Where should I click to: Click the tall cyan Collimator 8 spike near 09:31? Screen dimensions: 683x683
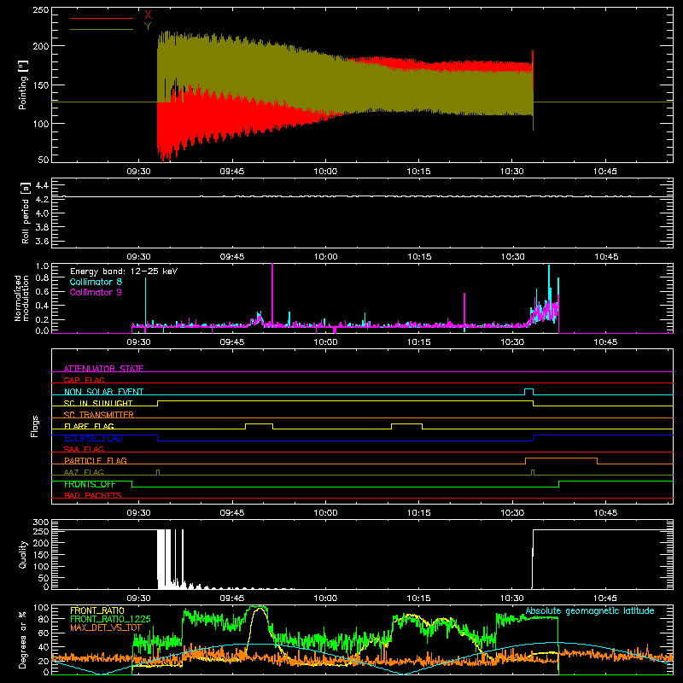(145, 301)
